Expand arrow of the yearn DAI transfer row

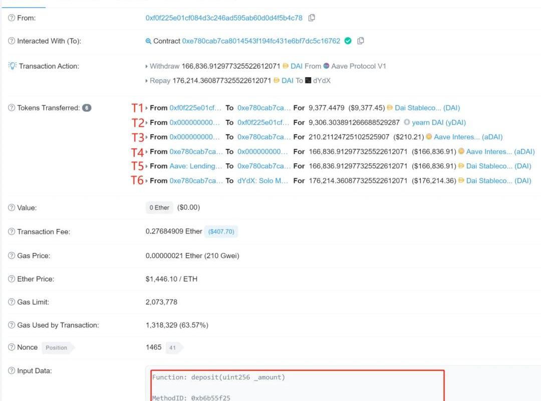(x=146, y=123)
